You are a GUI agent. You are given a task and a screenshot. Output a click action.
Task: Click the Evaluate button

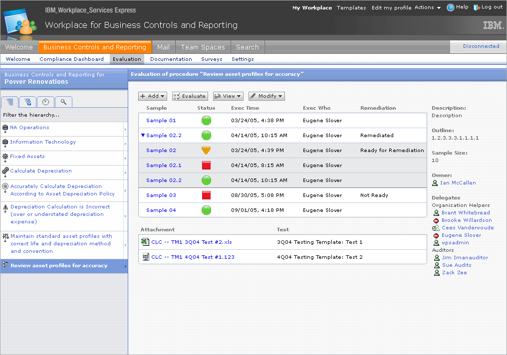tap(190, 96)
